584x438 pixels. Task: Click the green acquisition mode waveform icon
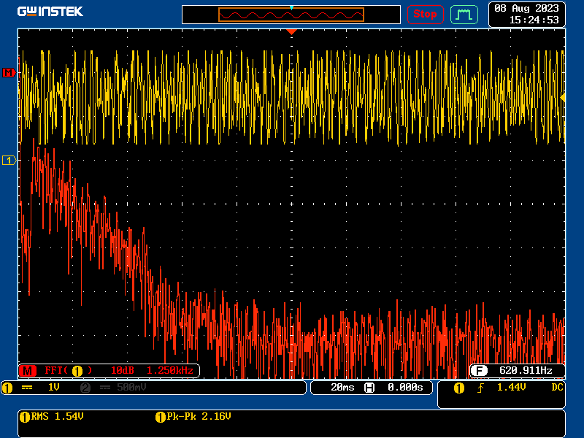464,15
